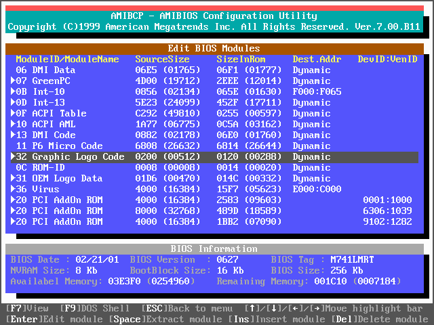Image resolution: width=434 pixels, height=325 pixels.
Task: Click the triangle marker beside 32 Graphic Logo Code
Action: pyautogui.click(x=13, y=156)
